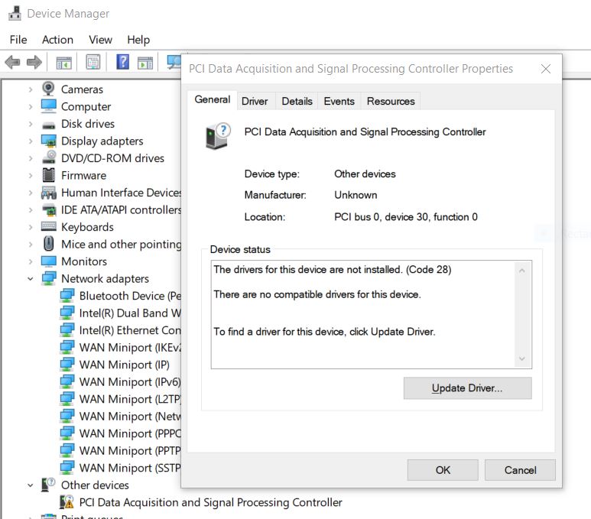
Task: Click the Monitors category icon
Action: (x=49, y=261)
